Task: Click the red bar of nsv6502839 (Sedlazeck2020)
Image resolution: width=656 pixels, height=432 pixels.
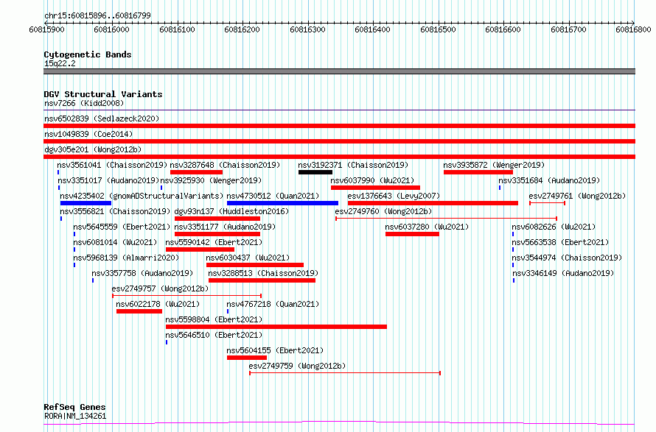Action: (x=339, y=126)
